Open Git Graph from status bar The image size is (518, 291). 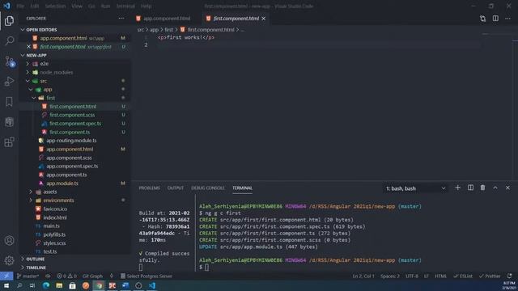pyautogui.click(x=92, y=276)
